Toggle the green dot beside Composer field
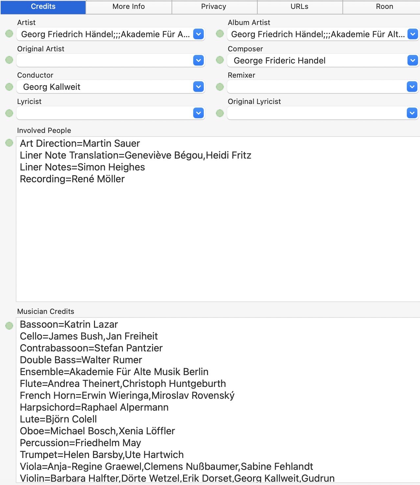This screenshot has width=420, height=485. 220,60
